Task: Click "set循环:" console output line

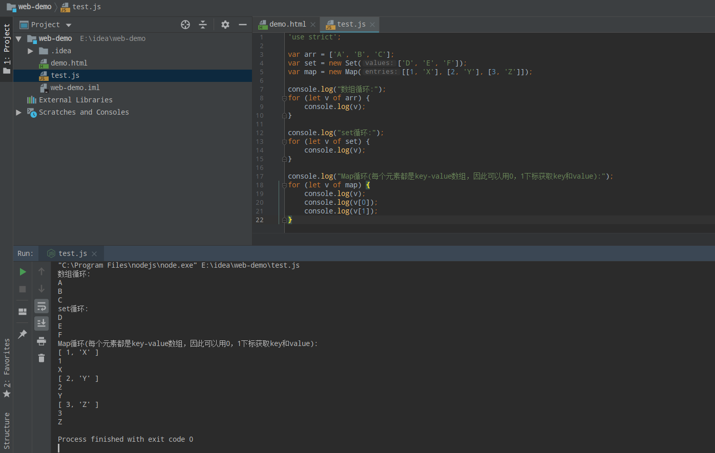Action: tap(73, 309)
